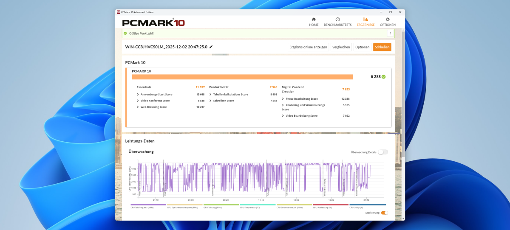Click the help question mark button
Screen dimensions: 510x230
click(390, 33)
